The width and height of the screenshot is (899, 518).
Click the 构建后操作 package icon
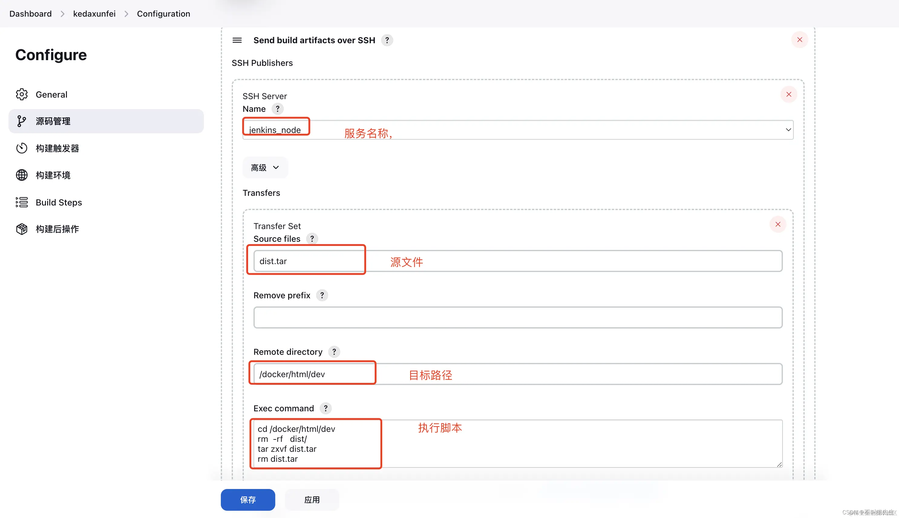[21, 229]
